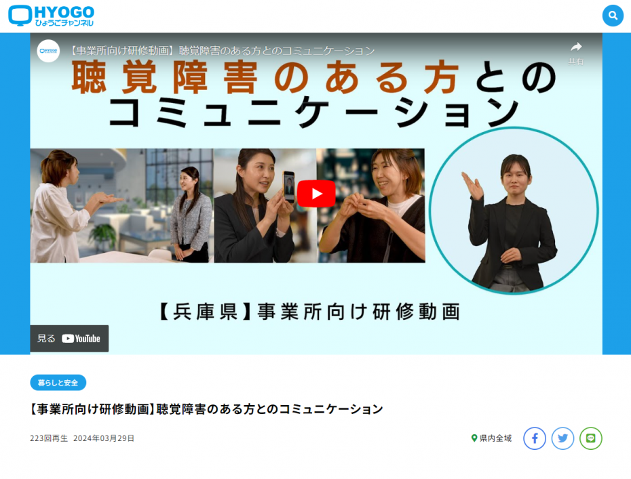Click the 2024年03月29日 date text

coord(104,438)
